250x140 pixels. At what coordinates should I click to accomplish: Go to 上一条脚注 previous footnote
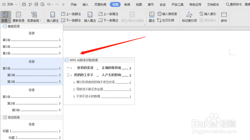(x=71, y=14)
